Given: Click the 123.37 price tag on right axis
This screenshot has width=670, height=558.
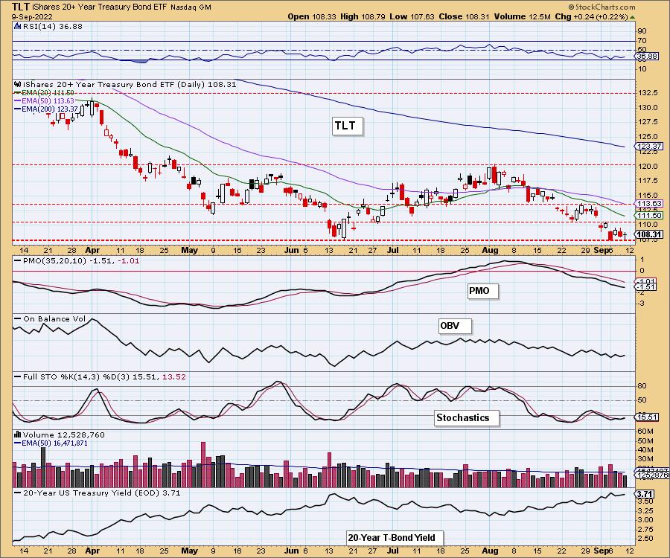Looking at the screenshot, I should point(649,146).
